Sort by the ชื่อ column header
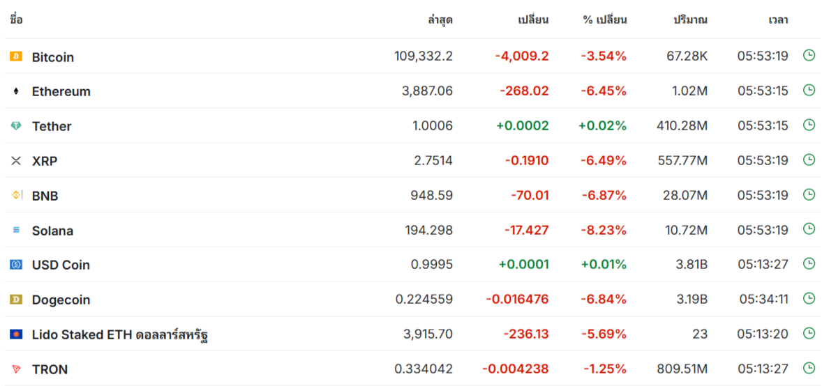The height and width of the screenshot is (386, 822). click(16, 20)
